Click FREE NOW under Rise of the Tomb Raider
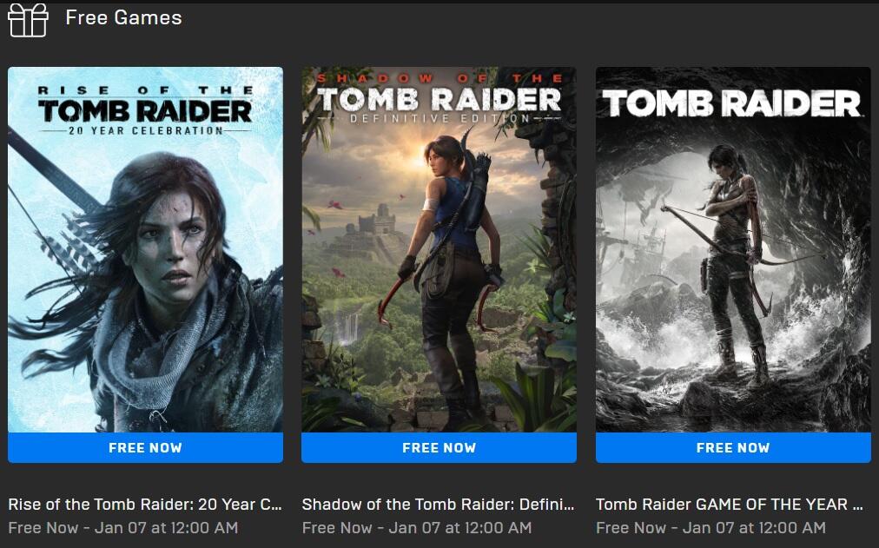 click(145, 448)
